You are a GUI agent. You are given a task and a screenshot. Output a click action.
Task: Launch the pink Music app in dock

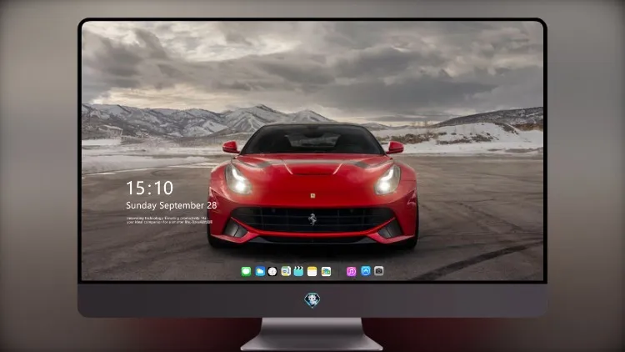[x=351, y=271]
